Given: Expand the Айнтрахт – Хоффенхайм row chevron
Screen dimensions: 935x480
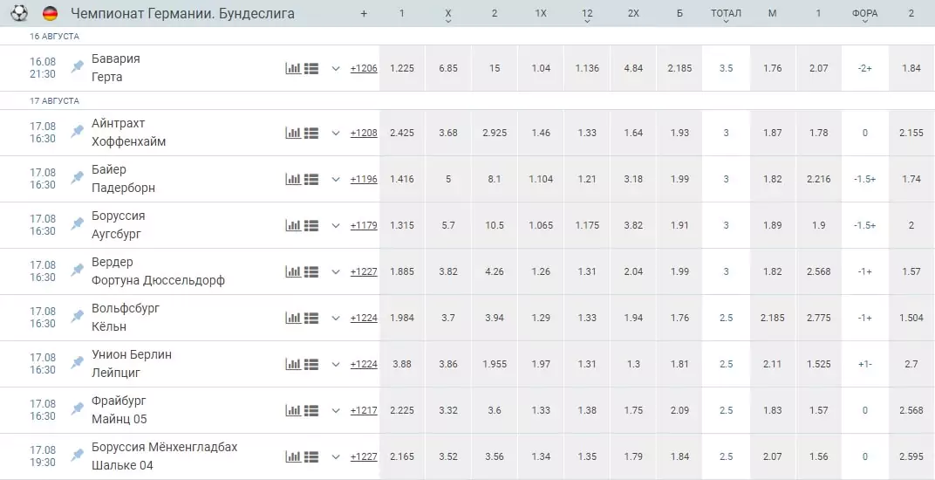Looking at the screenshot, I should [336, 134].
